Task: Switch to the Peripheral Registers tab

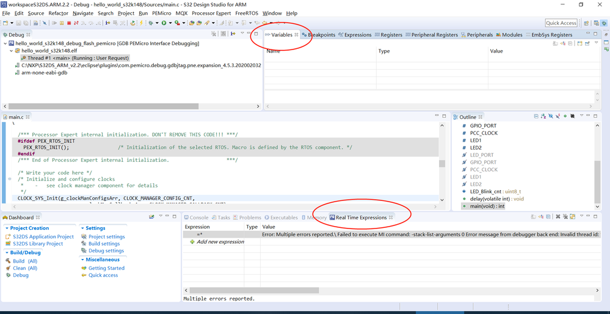Action: pyautogui.click(x=432, y=35)
